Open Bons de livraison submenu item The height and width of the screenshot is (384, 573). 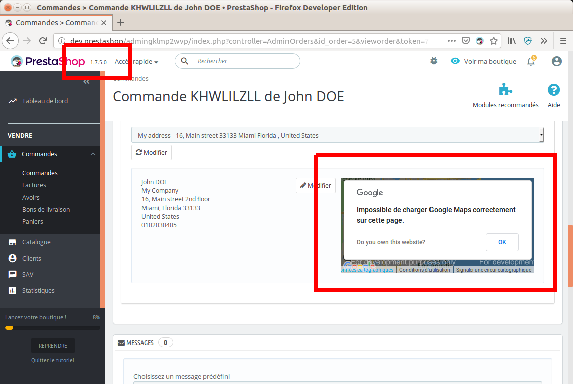click(x=46, y=209)
